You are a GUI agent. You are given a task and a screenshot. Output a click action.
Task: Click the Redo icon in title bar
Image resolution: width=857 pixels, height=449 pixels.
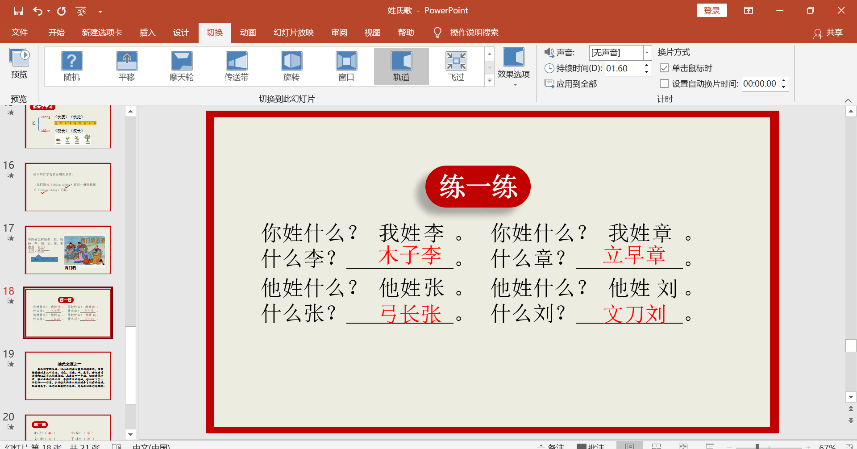(62, 11)
